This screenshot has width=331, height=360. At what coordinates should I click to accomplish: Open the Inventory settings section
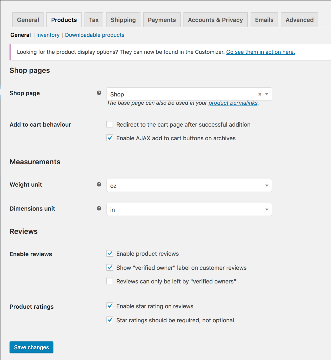tap(48, 35)
